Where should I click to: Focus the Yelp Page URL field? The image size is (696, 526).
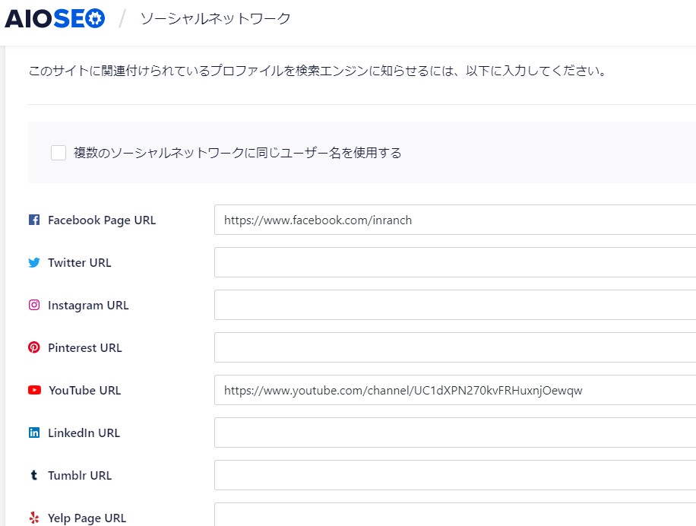click(455, 515)
